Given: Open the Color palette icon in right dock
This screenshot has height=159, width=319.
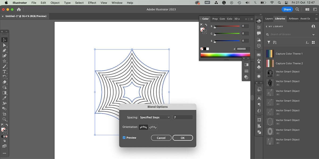Looking at the screenshot, I should pos(259,20).
